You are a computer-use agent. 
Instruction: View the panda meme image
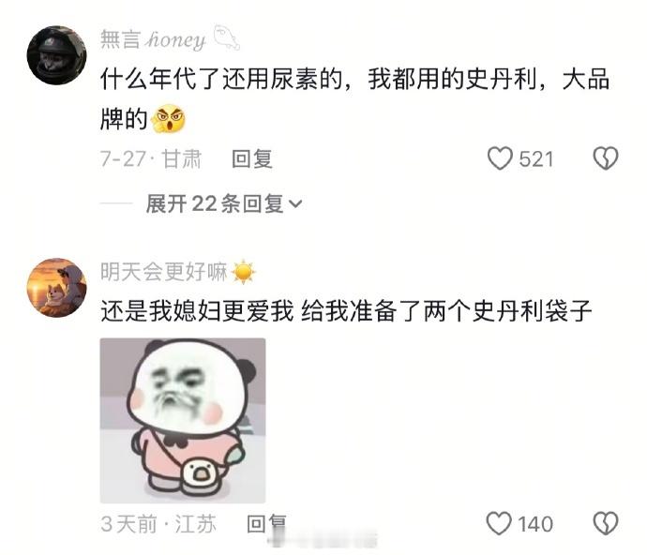pyautogui.click(x=183, y=421)
